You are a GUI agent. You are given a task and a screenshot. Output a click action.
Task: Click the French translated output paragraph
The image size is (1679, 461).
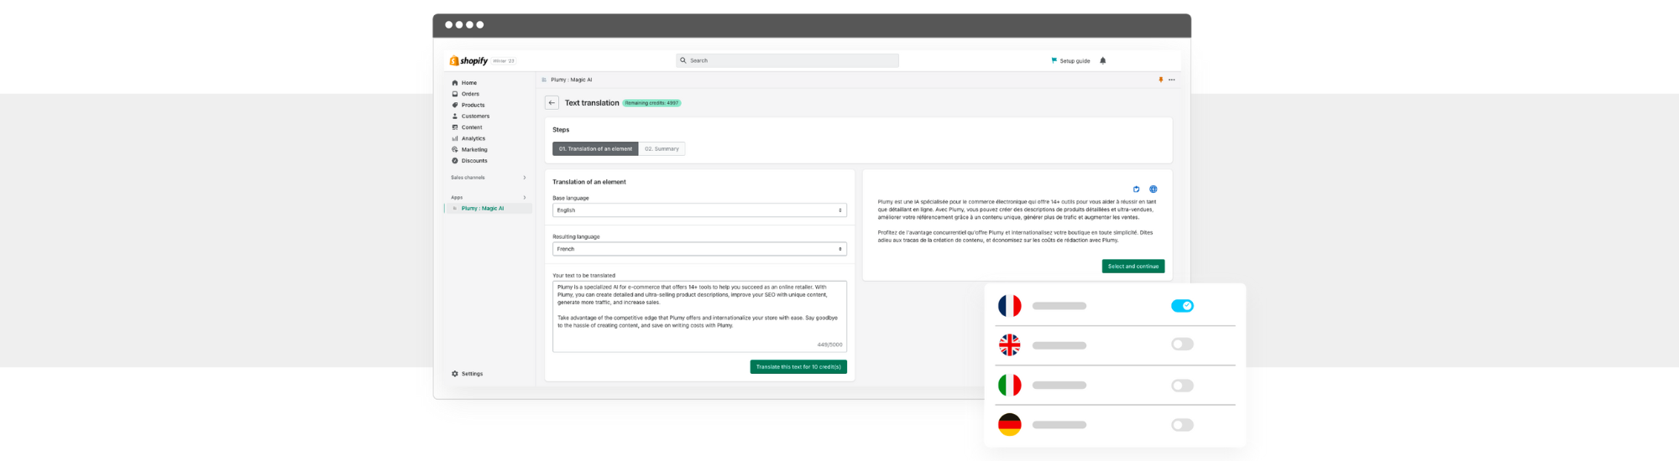click(1017, 221)
